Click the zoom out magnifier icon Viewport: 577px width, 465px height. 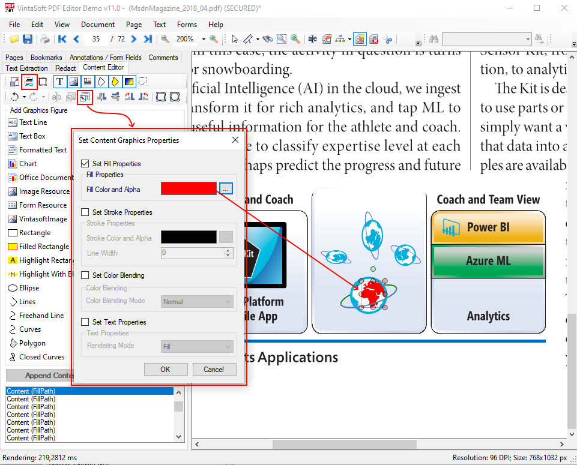point(165,39)
